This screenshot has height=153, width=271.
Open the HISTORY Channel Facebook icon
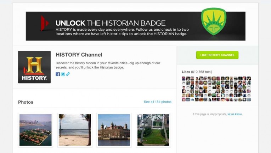58,74
